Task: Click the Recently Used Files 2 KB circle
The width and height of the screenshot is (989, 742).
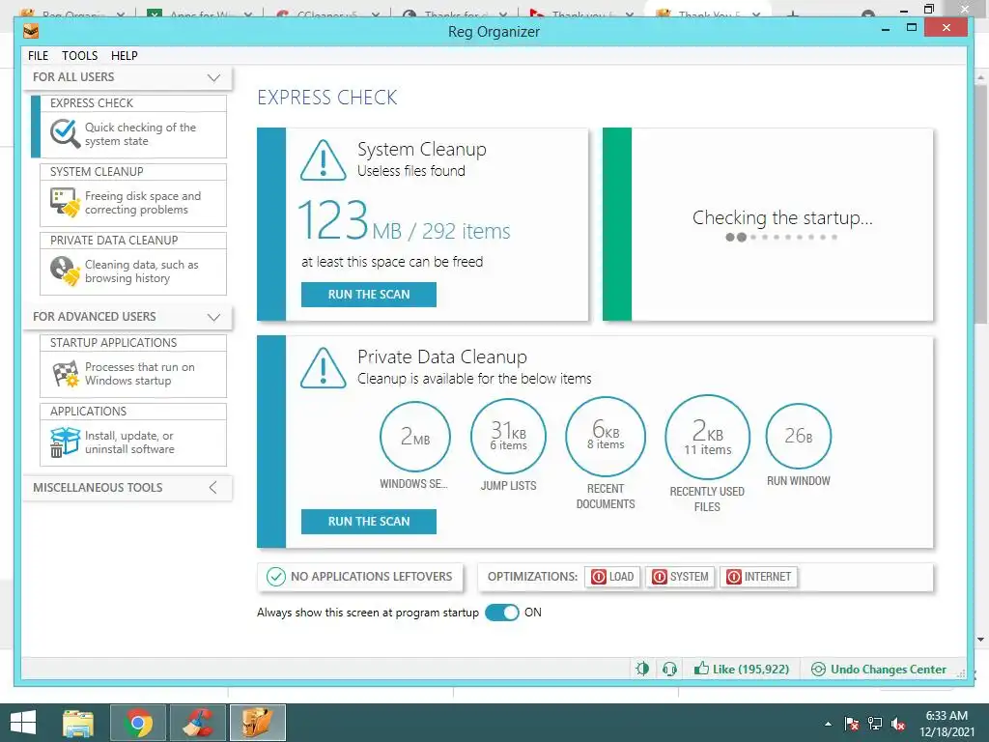Action: [708, 437]
